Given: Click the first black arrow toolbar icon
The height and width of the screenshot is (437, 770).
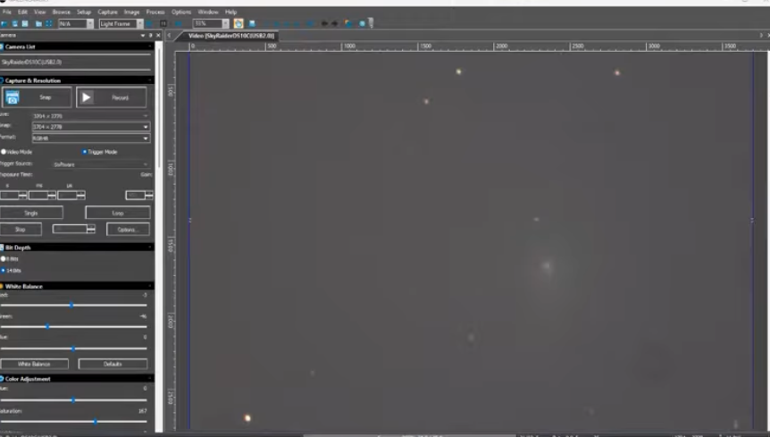Looking at the screenshot, I should (324, 23).
